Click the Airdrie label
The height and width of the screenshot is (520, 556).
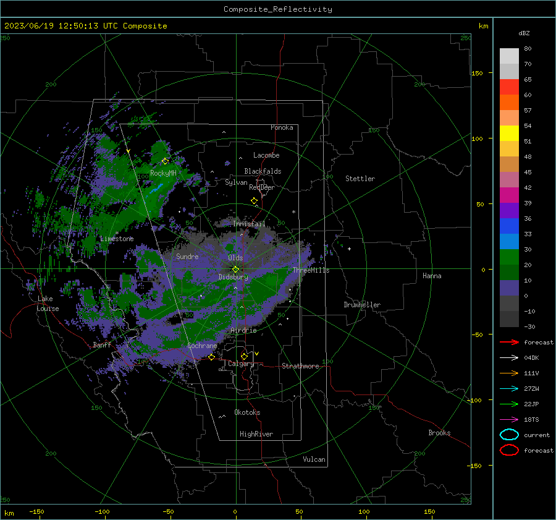(243, 330)
